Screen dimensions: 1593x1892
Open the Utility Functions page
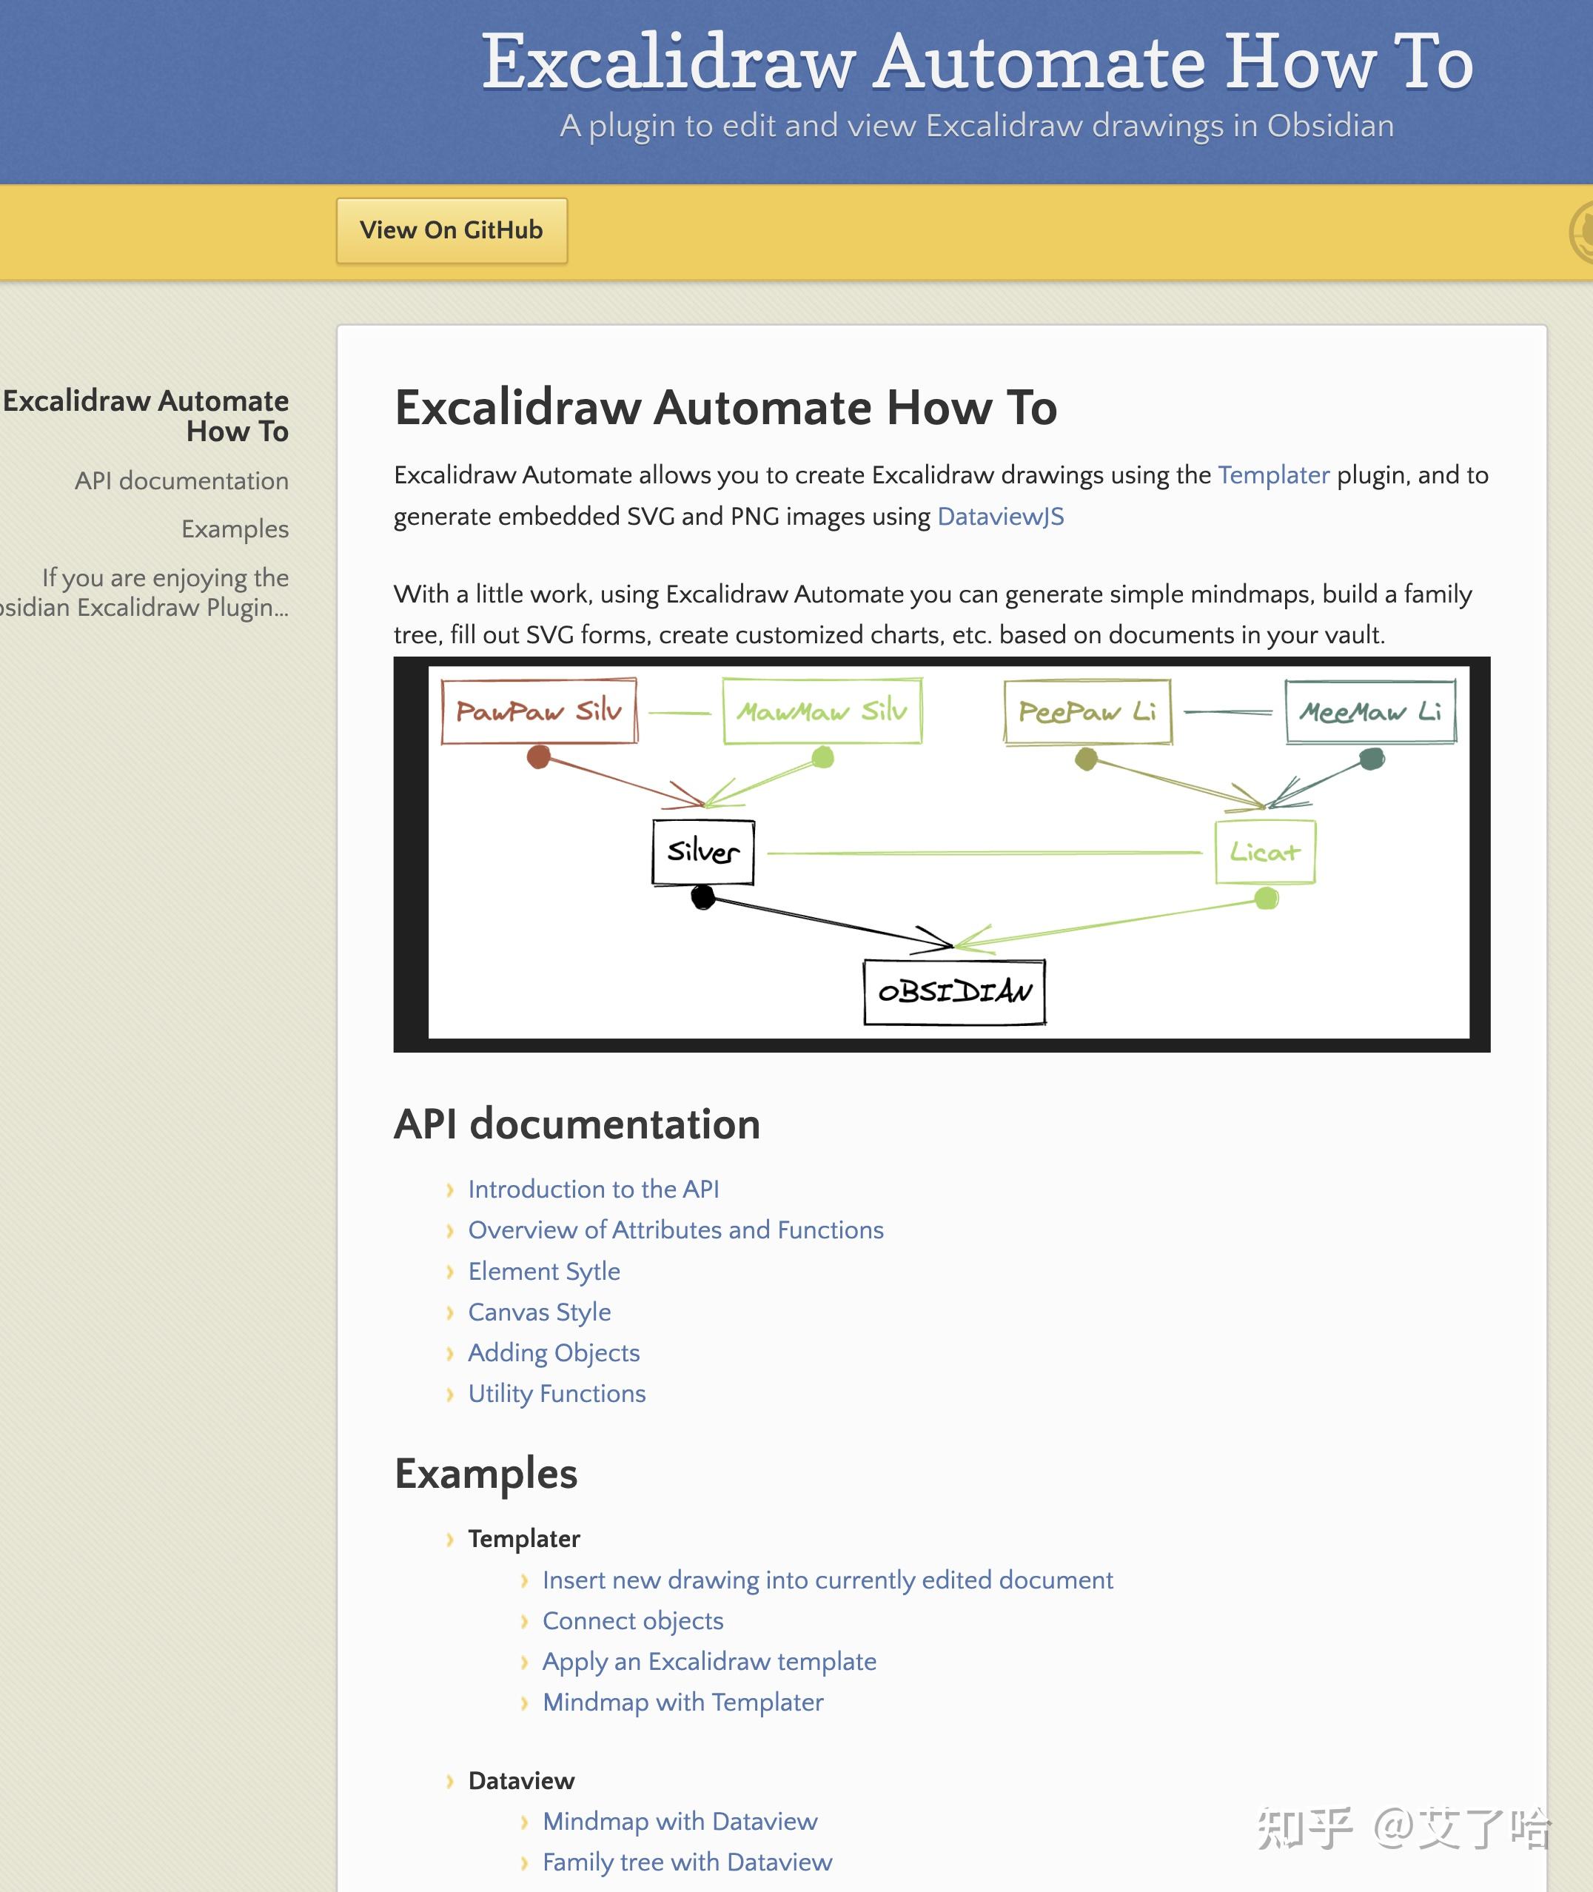(x=556, y=1394)
